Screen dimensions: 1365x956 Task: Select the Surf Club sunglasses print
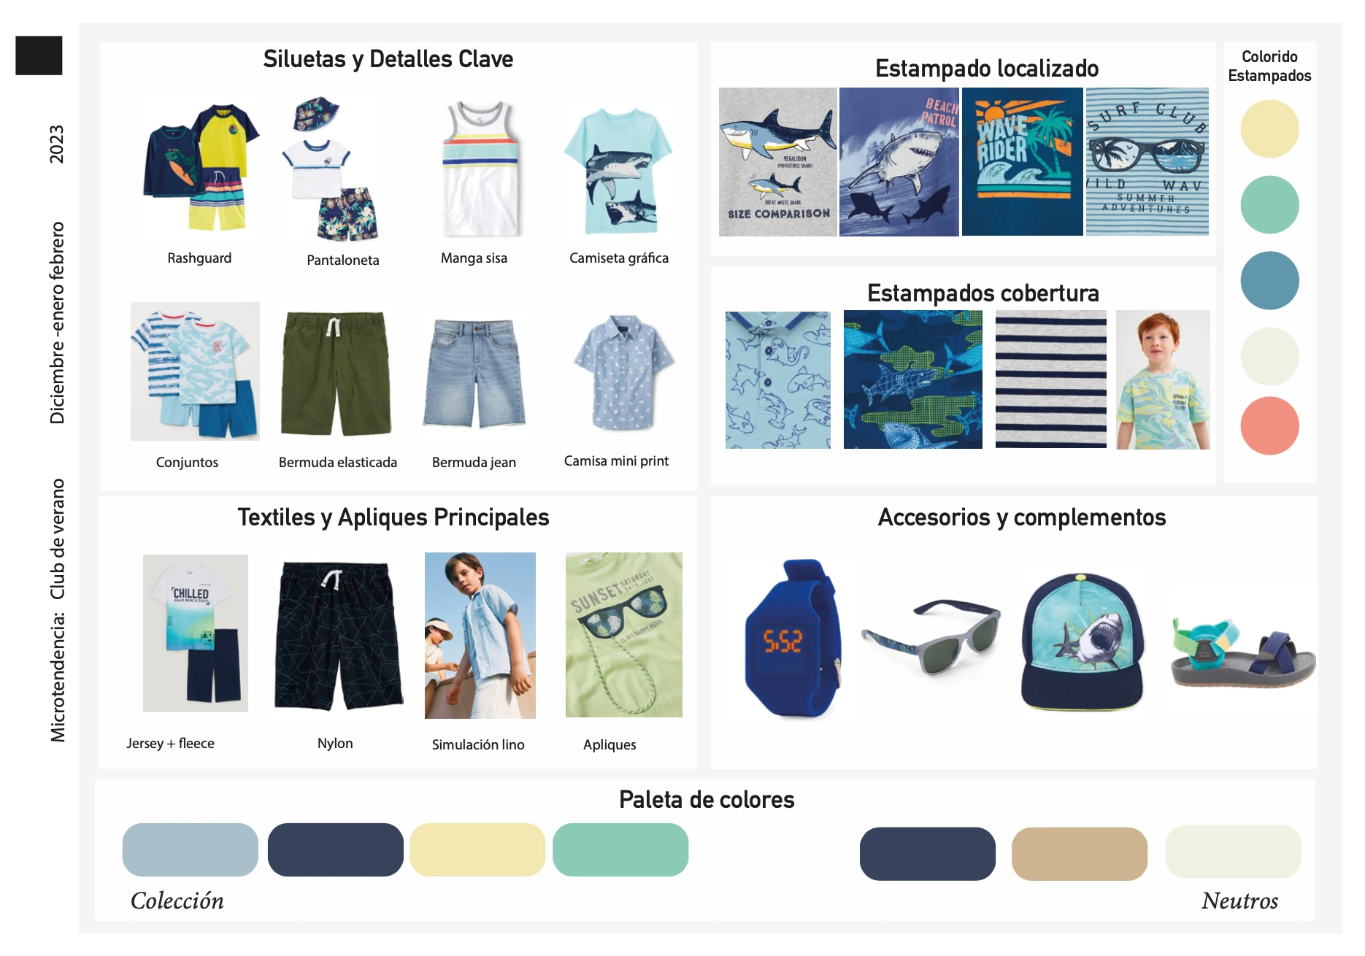[x=1147, y=162]
